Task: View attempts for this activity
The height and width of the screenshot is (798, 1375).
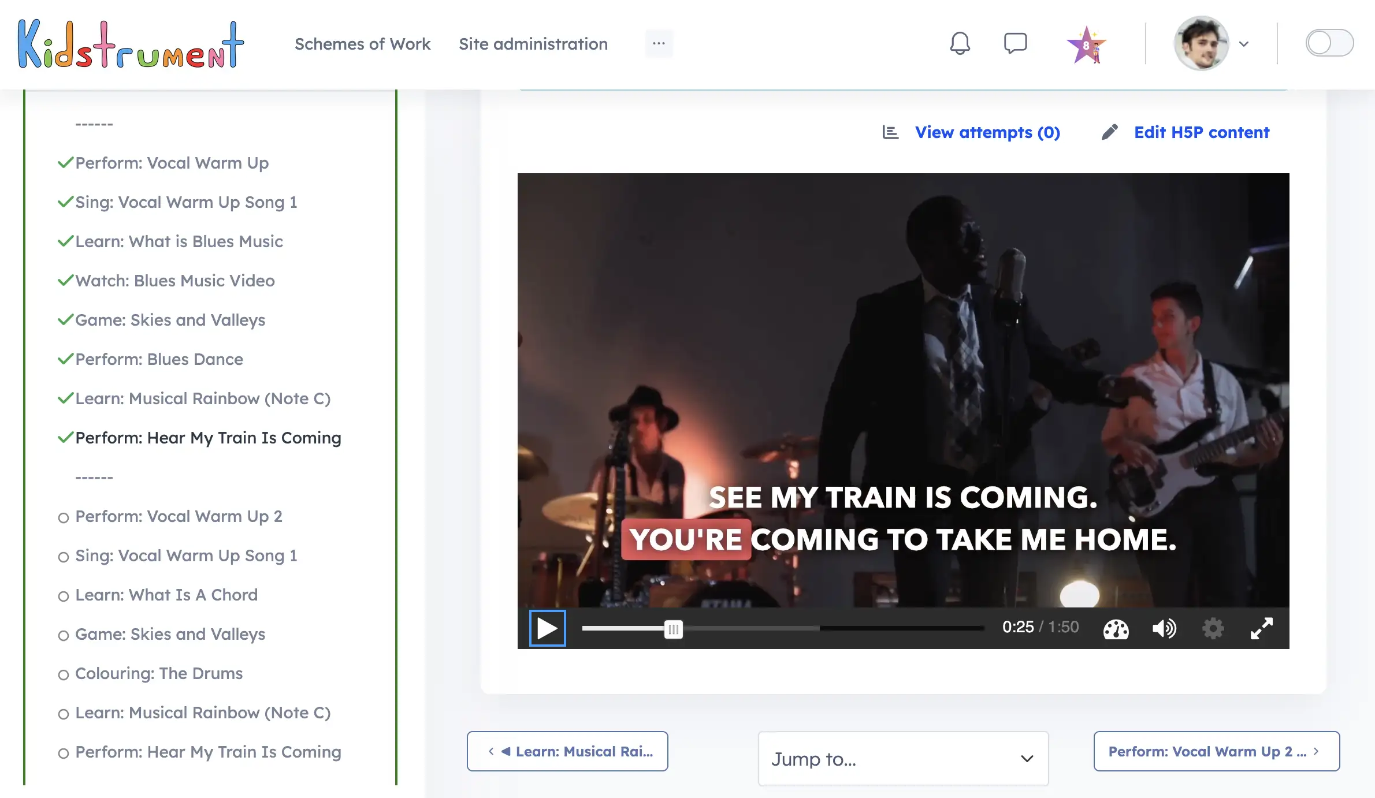Action: [987, 132]
